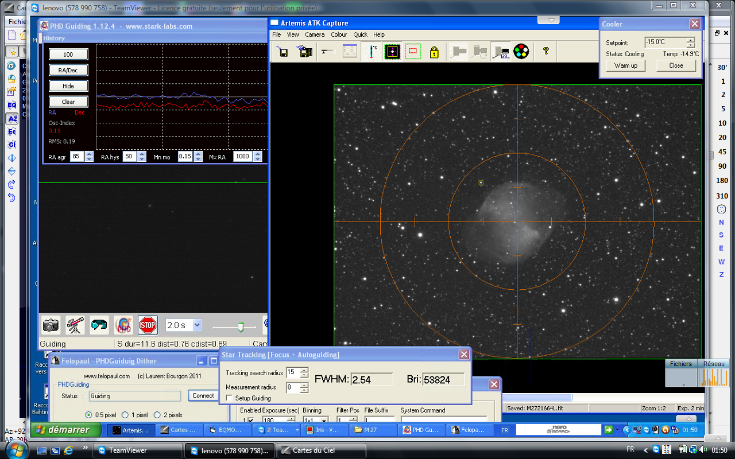Expand the Binning 1x1 dropdown

coord(323,421)
